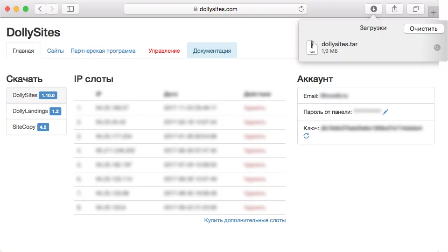
Task: Switch to the Сайты tab
Action: click(x=55, y=51)
